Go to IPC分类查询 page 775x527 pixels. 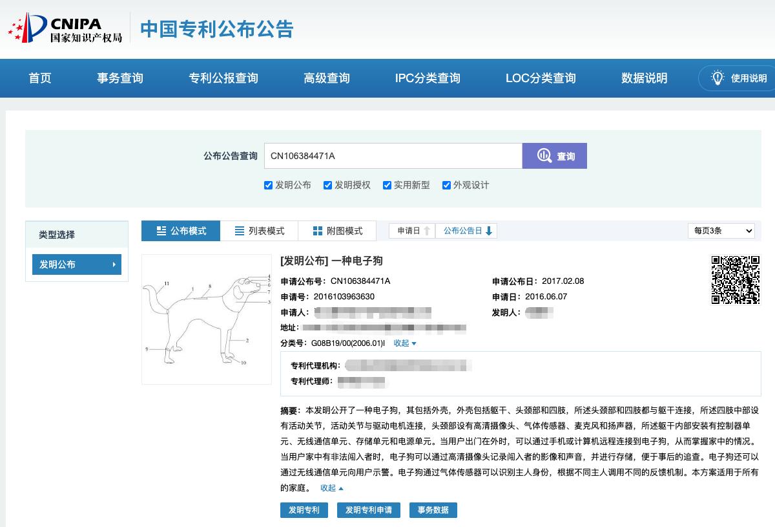click(428, 78)
